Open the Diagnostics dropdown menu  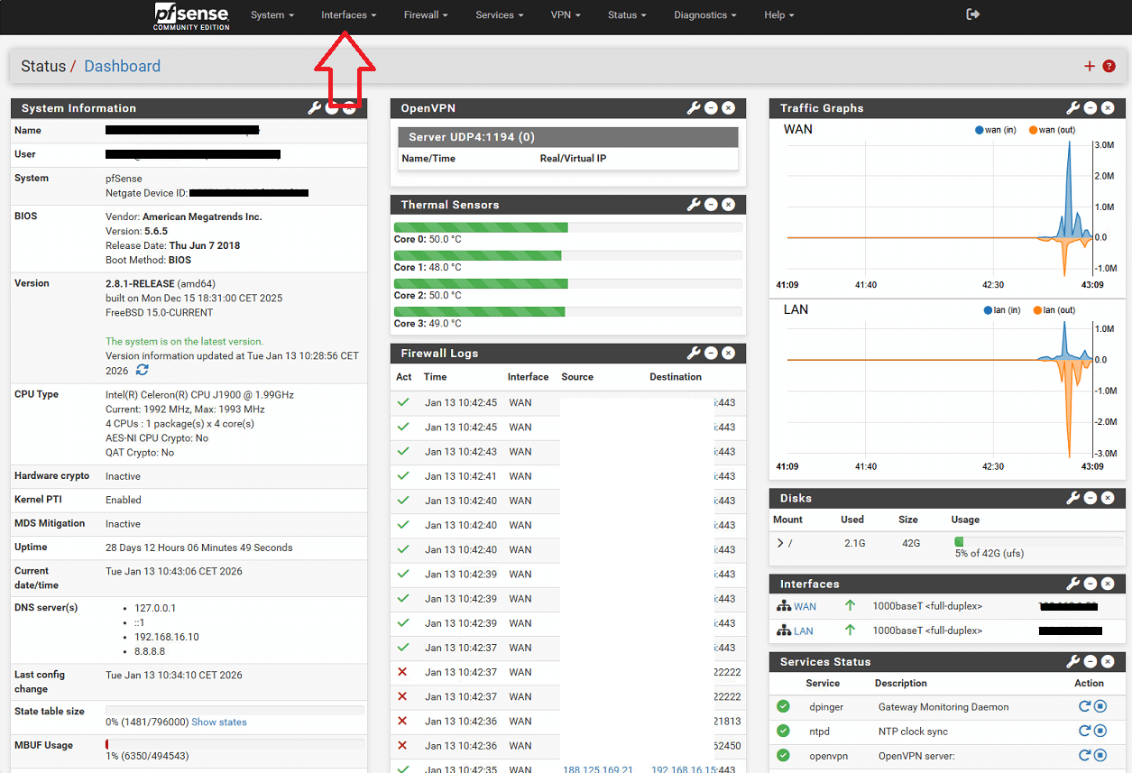point(704,15)
